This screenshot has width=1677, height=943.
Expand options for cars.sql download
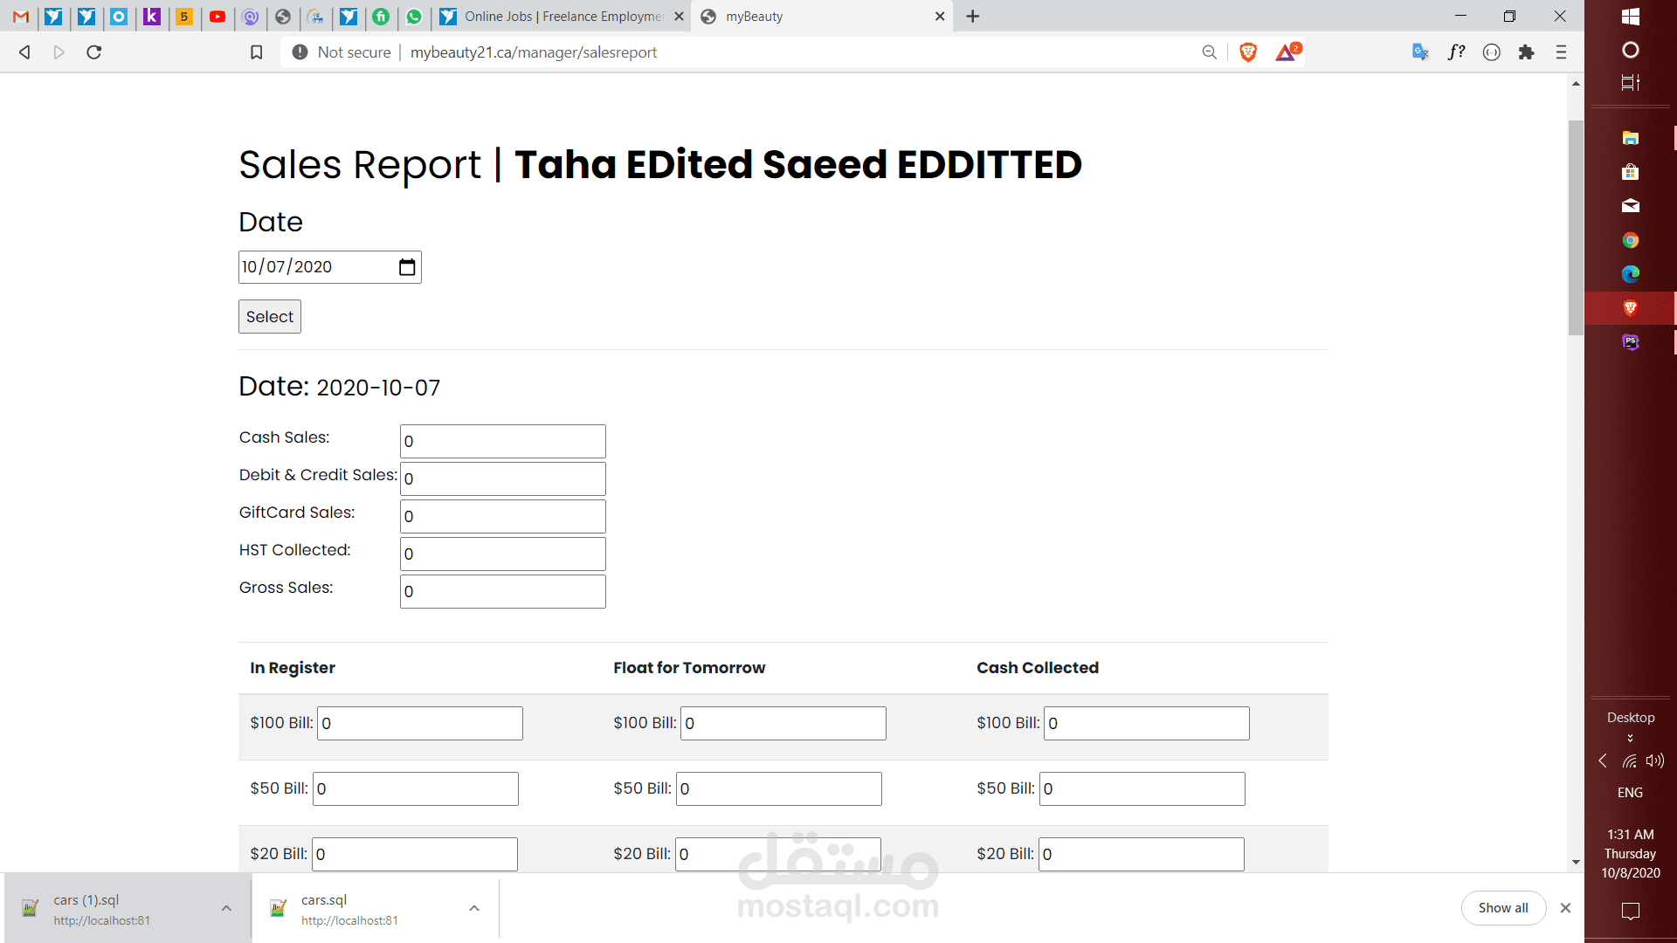point(474,908)
